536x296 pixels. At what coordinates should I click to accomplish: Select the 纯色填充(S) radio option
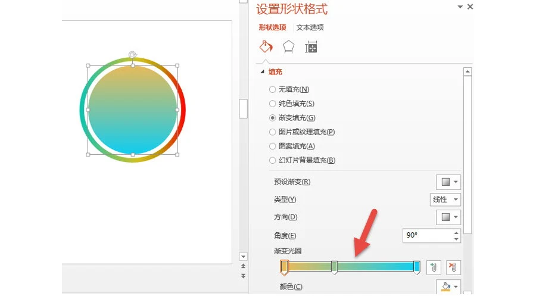(x=272, y=104)
